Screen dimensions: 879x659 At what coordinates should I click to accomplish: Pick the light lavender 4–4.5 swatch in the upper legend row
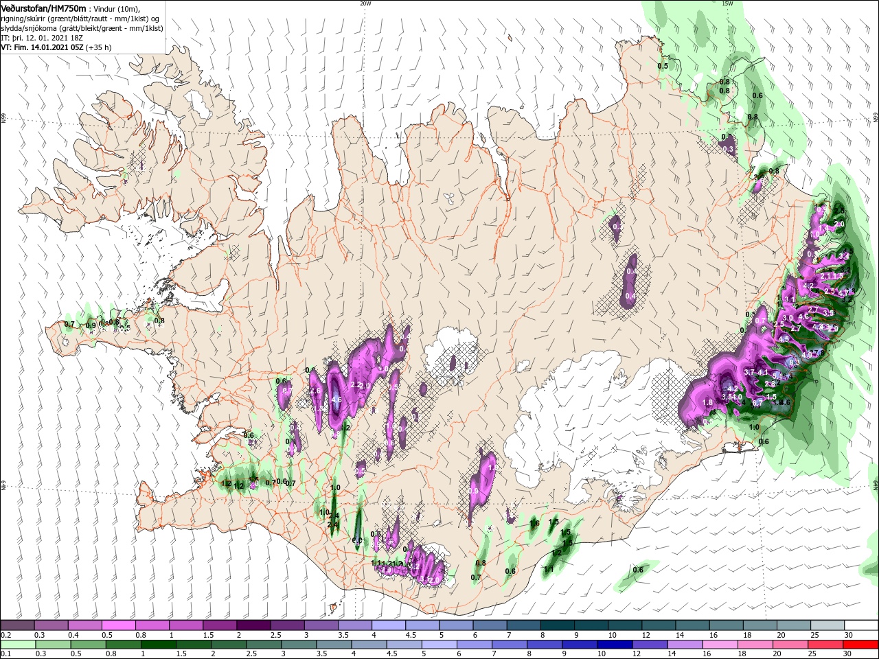(x=388, y=625)
